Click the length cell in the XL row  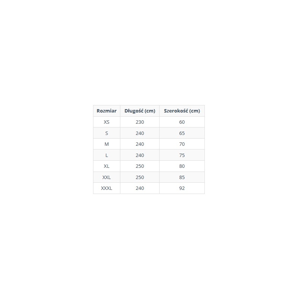(x=140, y=166)
